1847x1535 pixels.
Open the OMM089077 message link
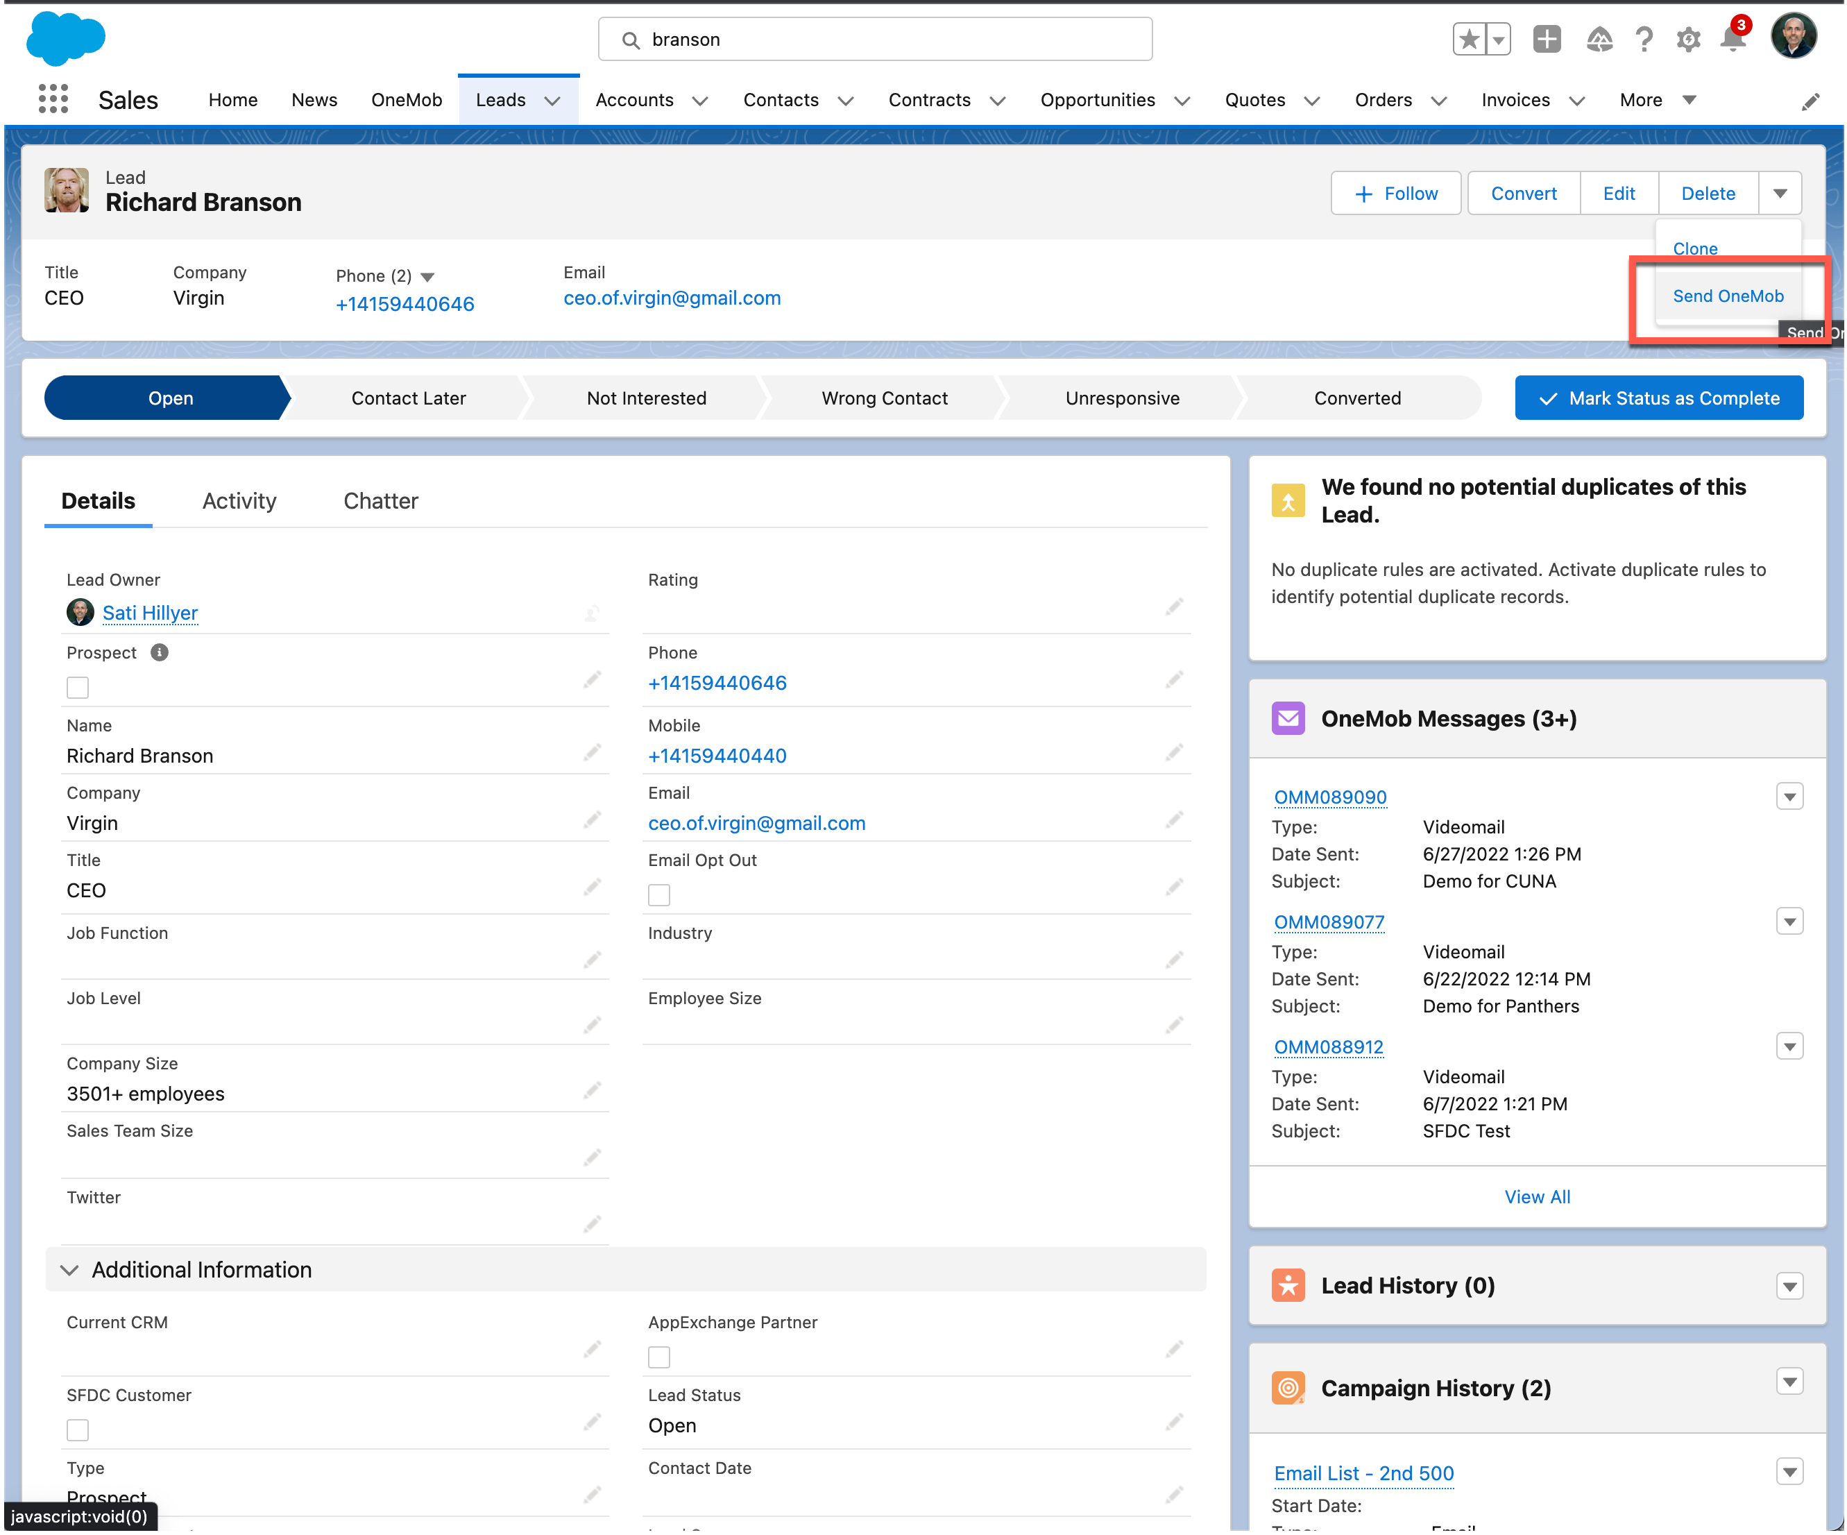[1329, 923]
